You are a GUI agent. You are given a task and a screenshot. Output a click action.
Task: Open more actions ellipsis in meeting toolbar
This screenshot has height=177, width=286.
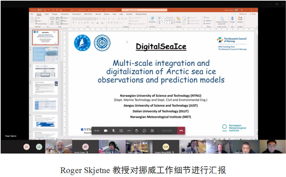pos(129,131)
